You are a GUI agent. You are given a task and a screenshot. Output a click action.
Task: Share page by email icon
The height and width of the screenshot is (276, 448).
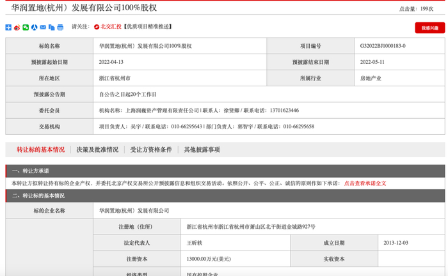tap(43, 27)
